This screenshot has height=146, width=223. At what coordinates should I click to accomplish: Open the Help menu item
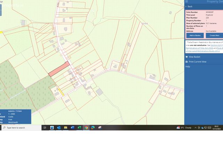pyautogui.click(x=188, y=66)
